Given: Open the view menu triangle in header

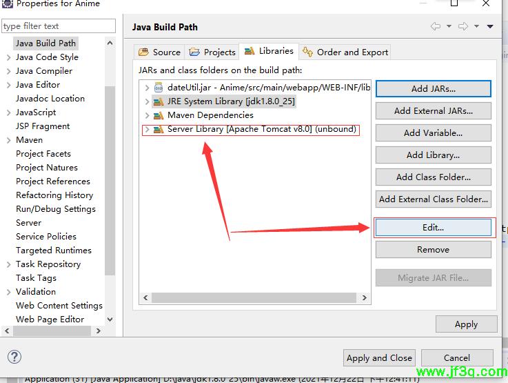Looking at the screenshot, I should [x=490, y=26].
